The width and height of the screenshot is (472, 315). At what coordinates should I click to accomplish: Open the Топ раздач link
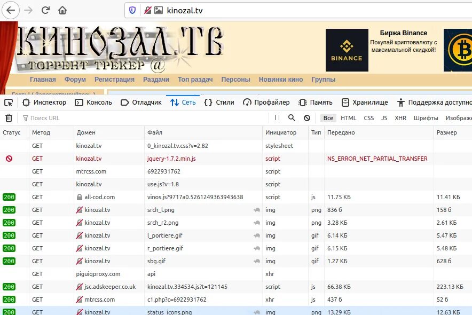point(195,80)
